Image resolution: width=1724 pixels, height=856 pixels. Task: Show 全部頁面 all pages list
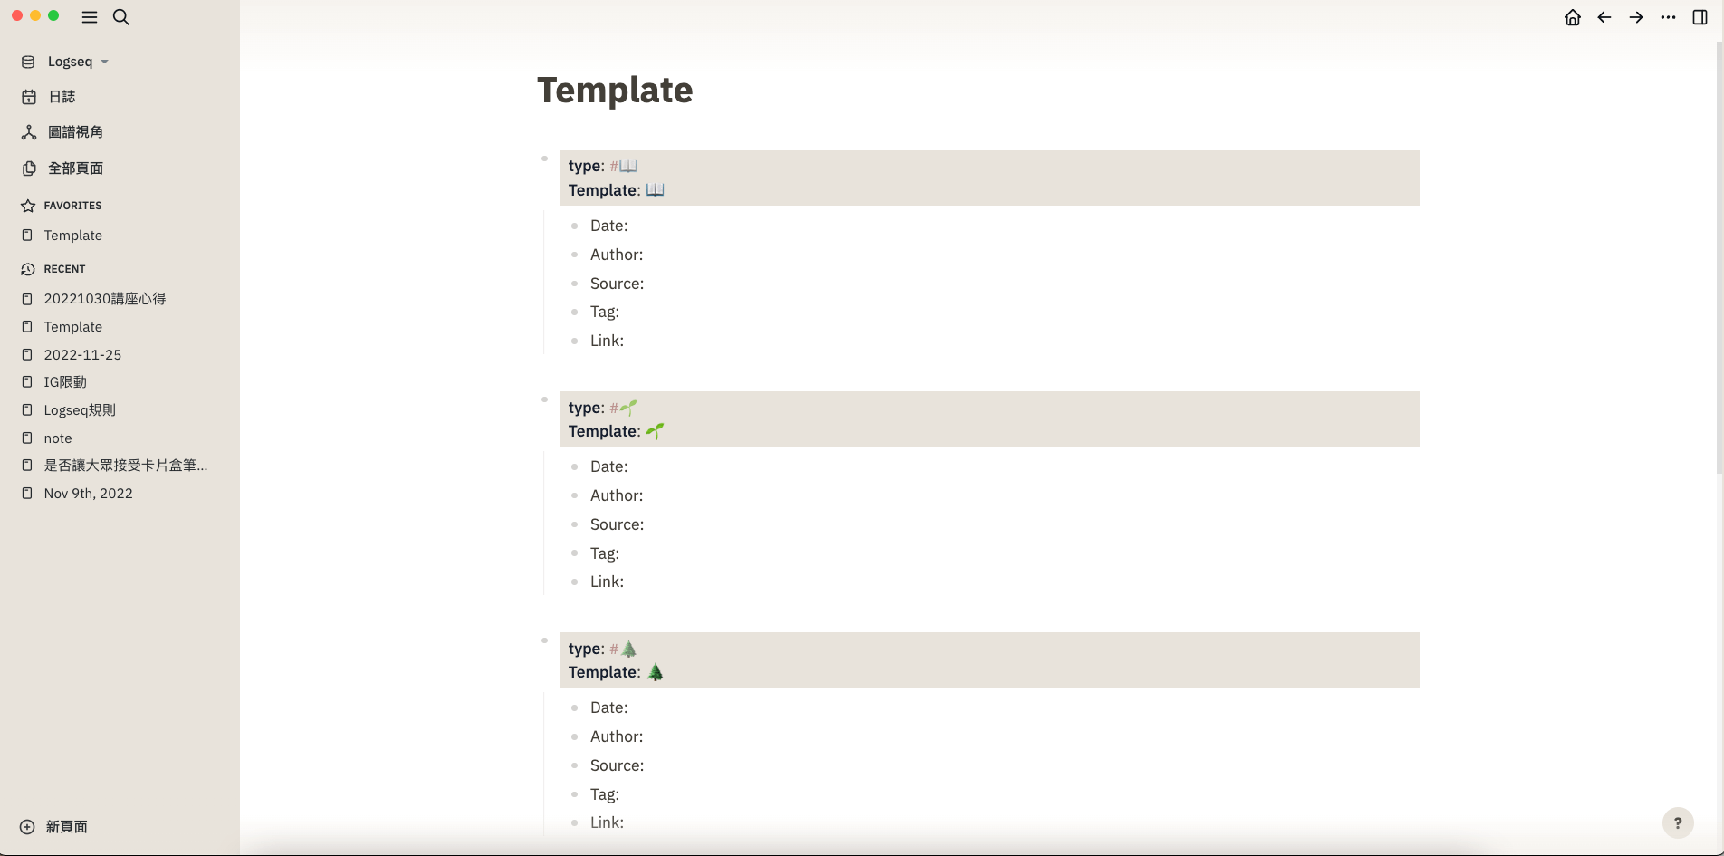click(75, 168)
